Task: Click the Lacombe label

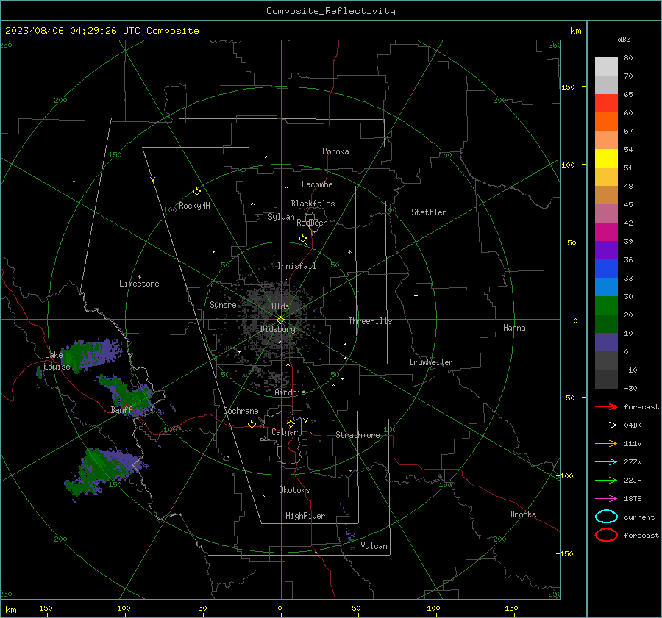Action: (317, 184)
